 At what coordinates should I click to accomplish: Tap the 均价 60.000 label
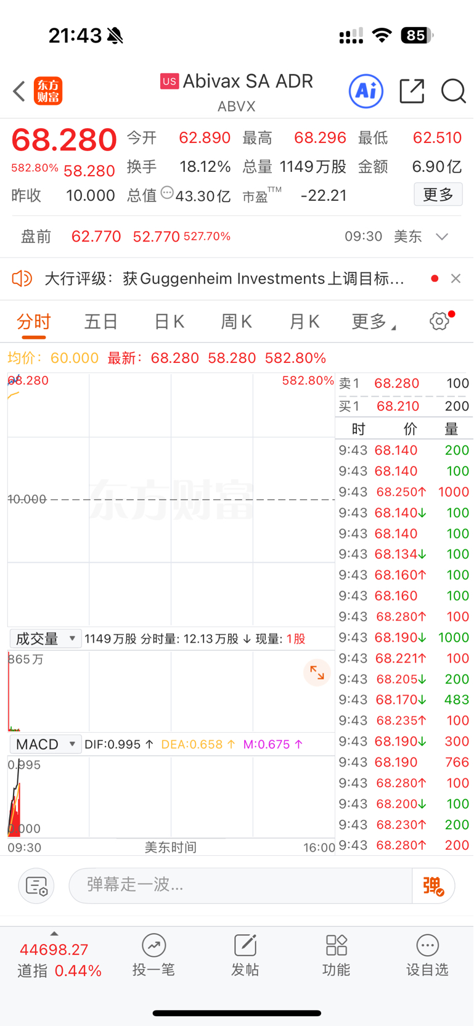click(53, 358)
